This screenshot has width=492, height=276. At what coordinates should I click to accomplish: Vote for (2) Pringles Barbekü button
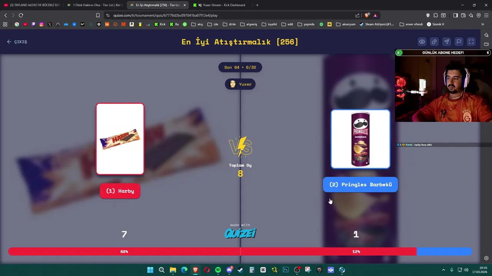[x=360, y=184]
